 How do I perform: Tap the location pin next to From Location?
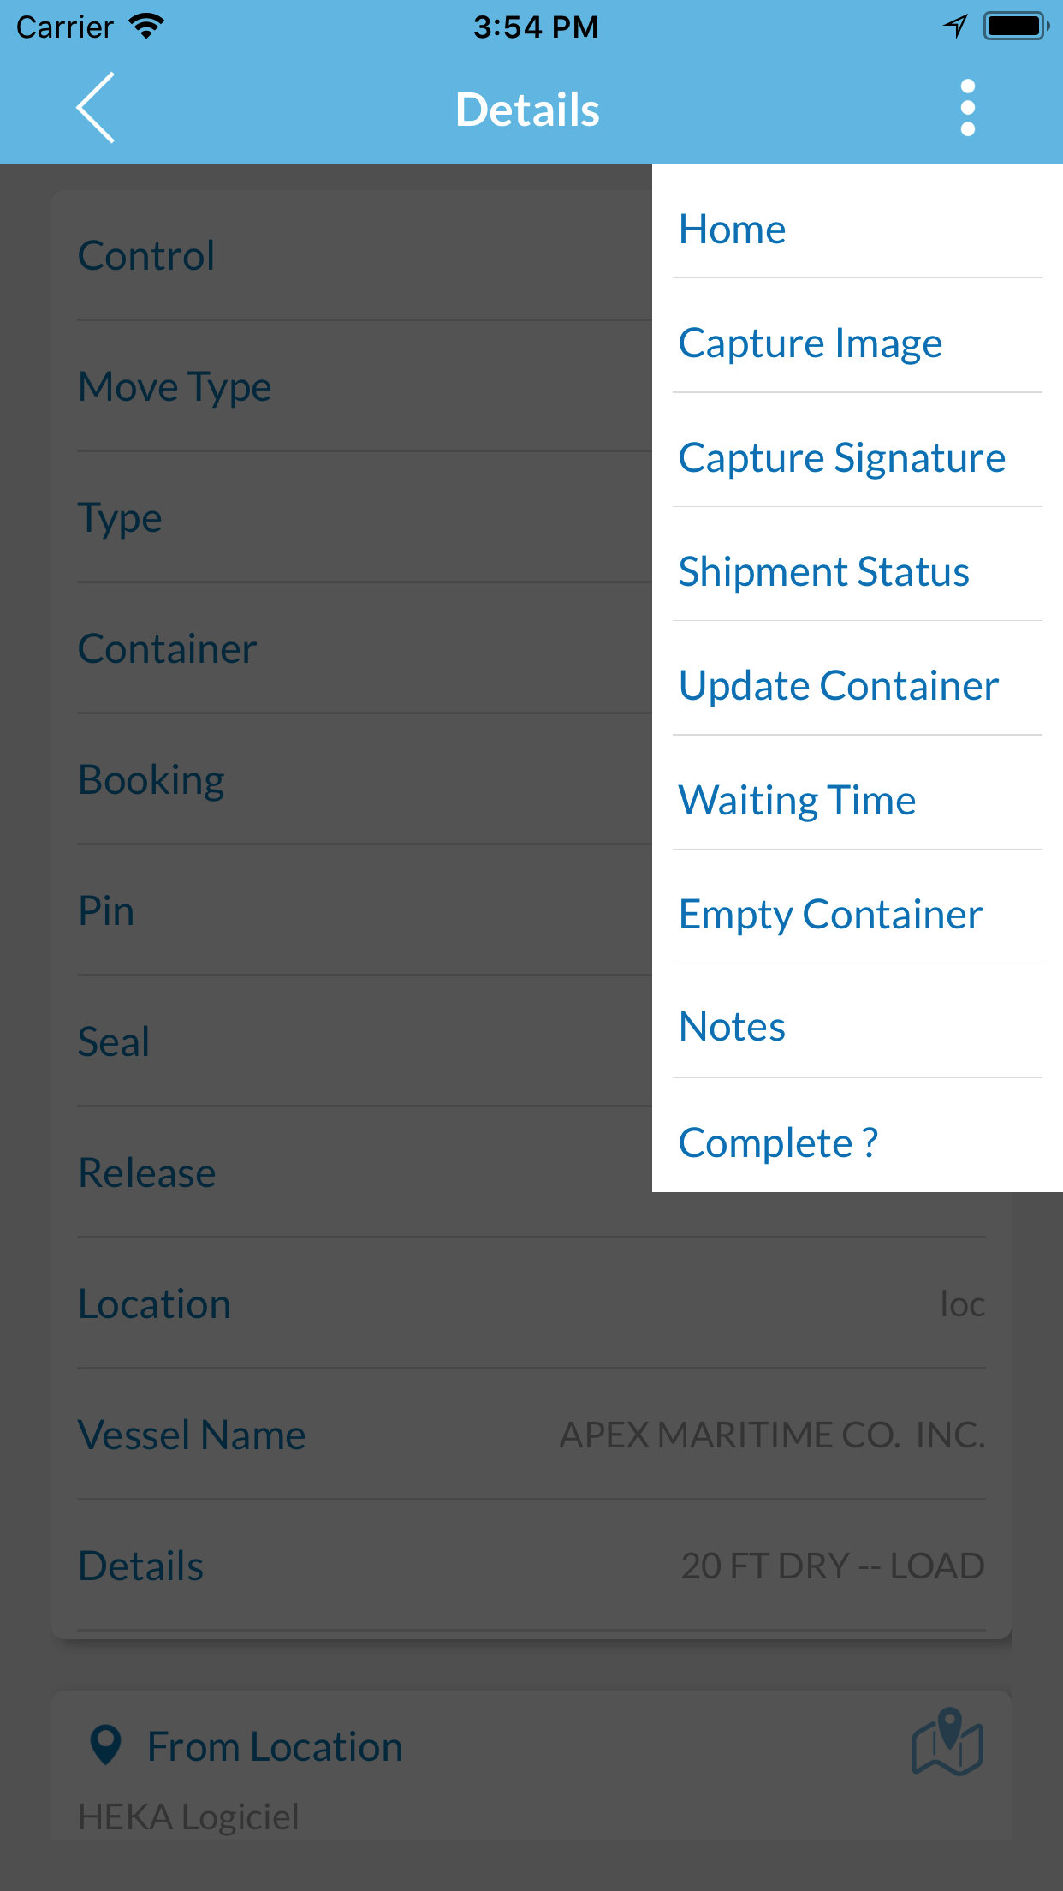(x=105, y=1745)
